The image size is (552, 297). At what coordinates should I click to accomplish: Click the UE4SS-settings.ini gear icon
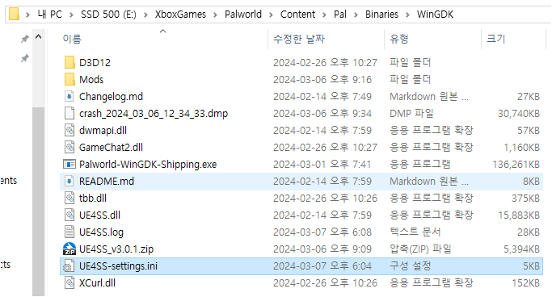(69, 266)
